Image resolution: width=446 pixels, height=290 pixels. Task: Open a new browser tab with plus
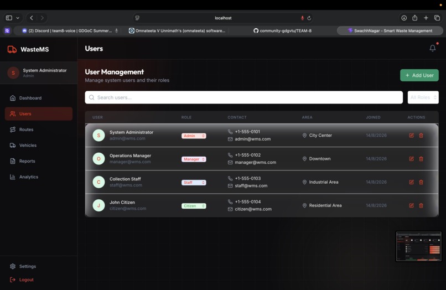(x=426, y=18)
